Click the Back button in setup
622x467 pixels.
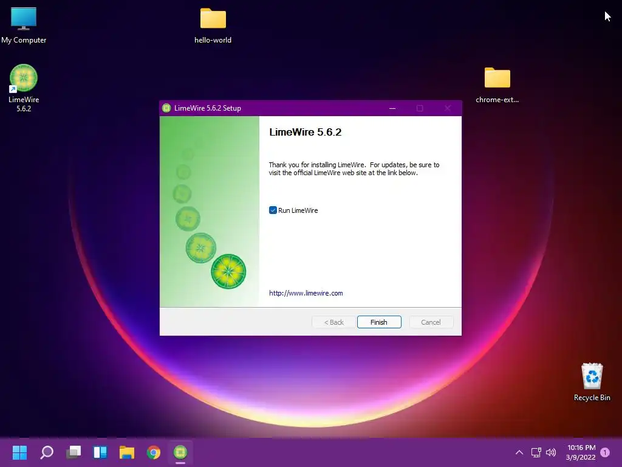click(333, 322)
